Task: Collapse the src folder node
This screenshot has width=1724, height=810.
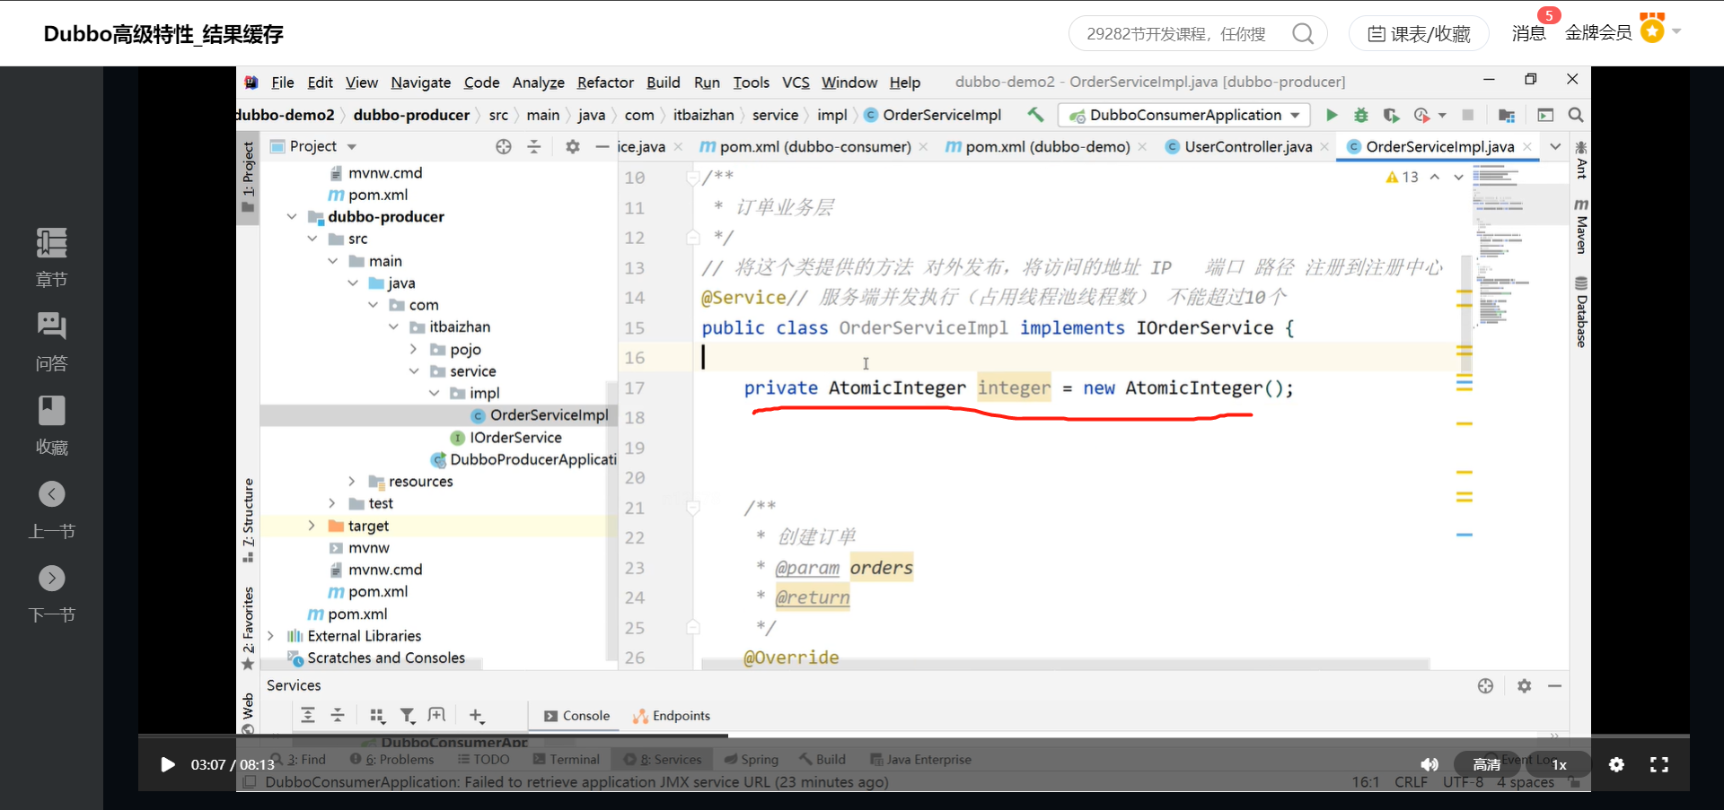Action: coord(312,239)
